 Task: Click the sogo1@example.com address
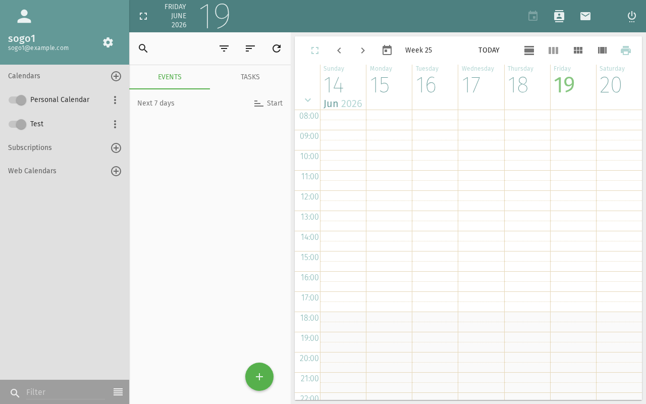pos(38,48)
